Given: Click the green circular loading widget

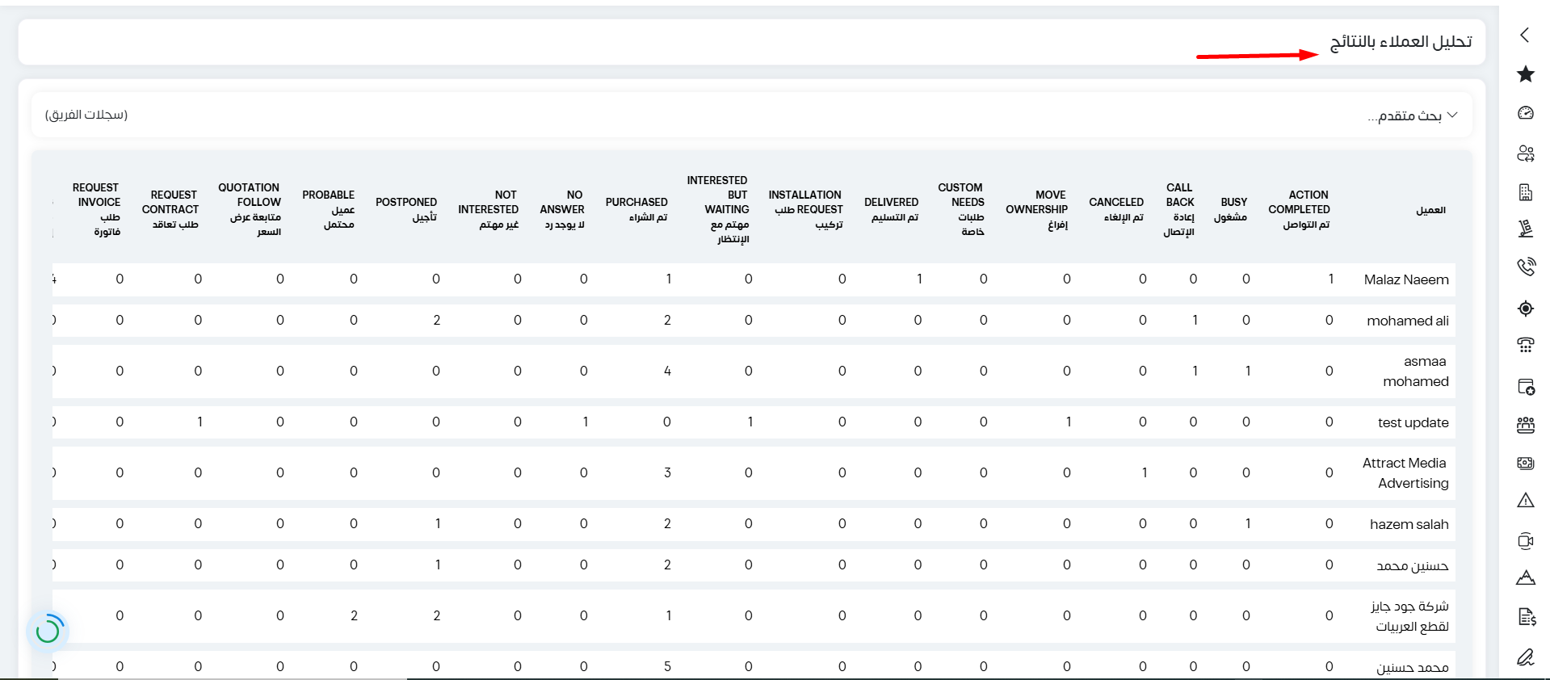Looking at the screenshot, I should [x=48, y=631].
